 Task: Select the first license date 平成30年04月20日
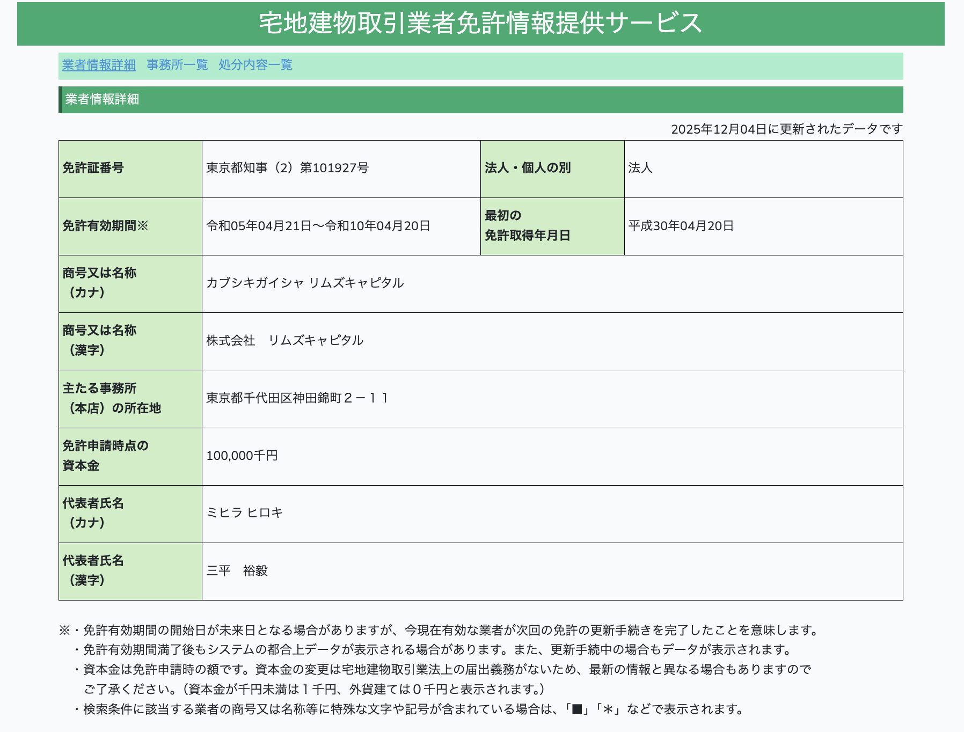click(681, 226)
